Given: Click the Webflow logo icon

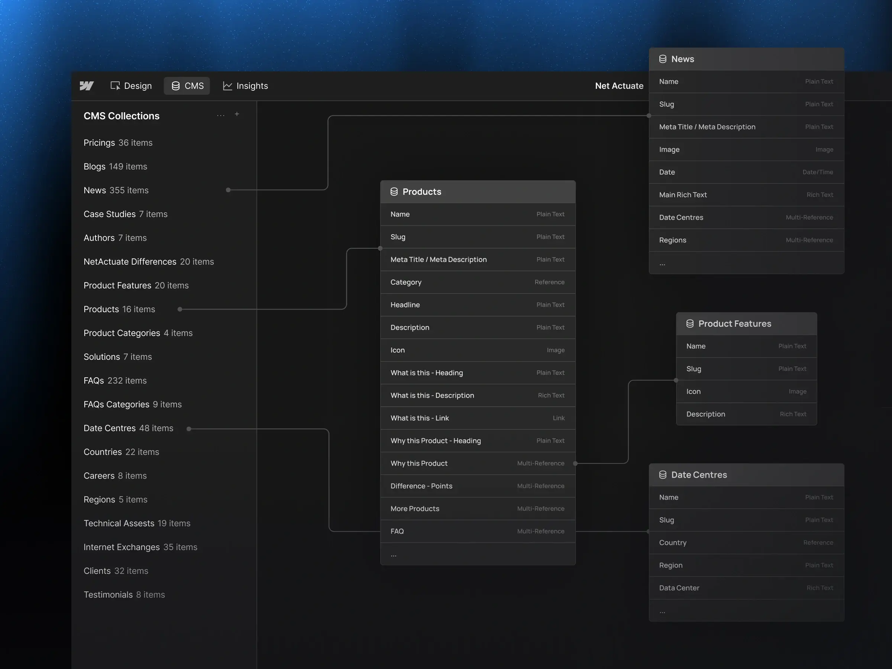Looking at the screenshot, I should tap(87, 86).
